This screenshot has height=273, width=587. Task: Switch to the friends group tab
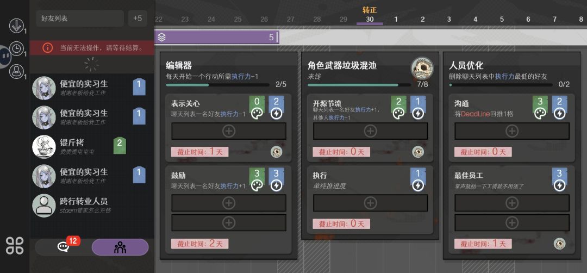pos(120,247)
